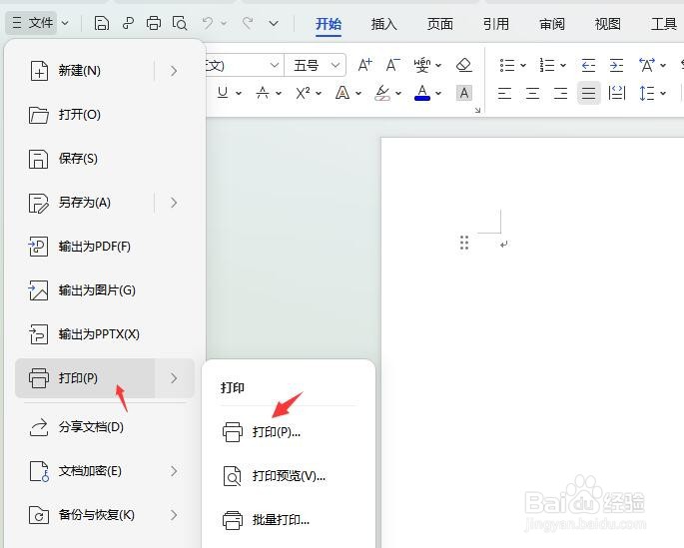Expand 另存为(A) submenu arrow
The image size is (684, 548).
tap(174, 203)
